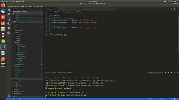
Task: Create a new terminal with the plus icon
Action: point(165,73)
